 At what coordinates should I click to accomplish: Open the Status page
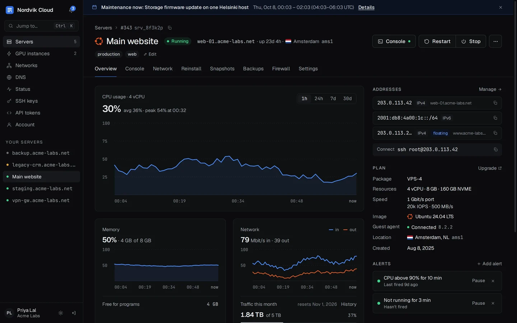[41, 89]
